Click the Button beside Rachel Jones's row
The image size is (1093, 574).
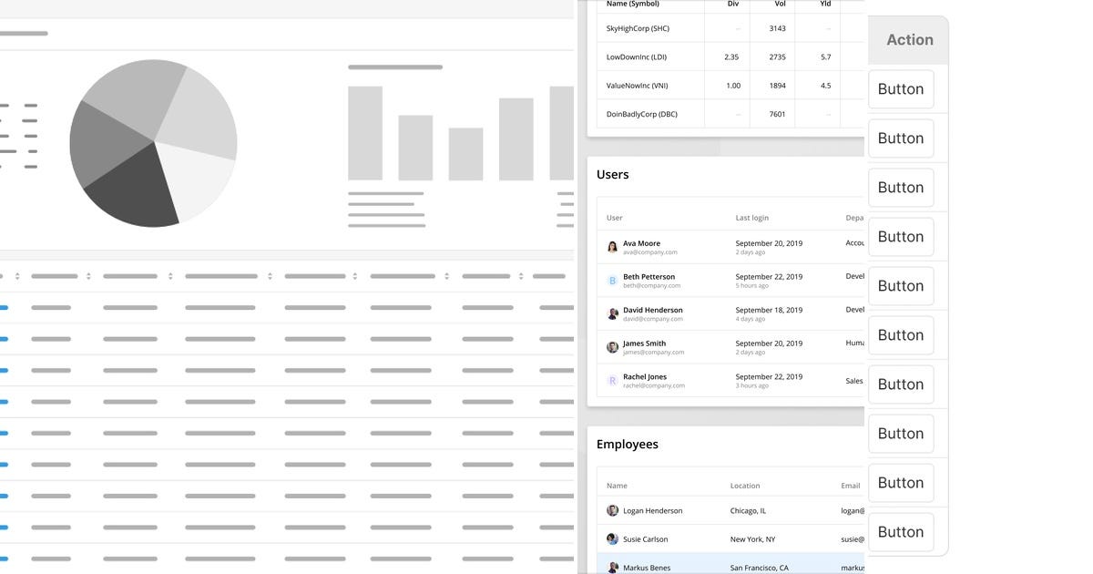coord(900,384)
